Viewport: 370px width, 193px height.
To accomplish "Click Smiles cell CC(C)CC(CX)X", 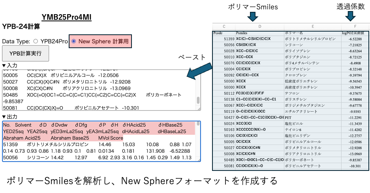I will click(x=260, y=63).
